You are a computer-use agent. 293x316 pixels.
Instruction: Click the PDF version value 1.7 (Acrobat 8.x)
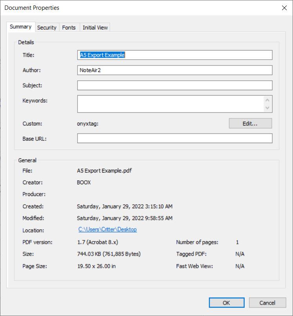(x=98, y=242)
